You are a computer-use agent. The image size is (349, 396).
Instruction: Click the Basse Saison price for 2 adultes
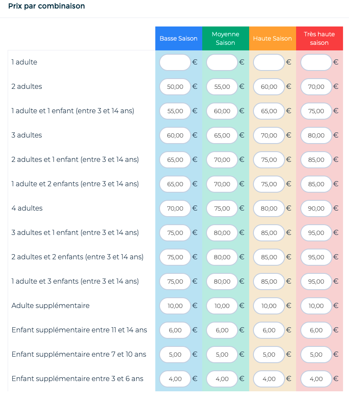point(175,87)
